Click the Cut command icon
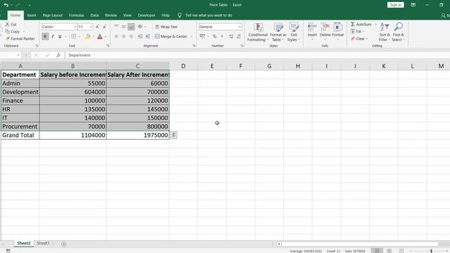The image size is (450, 253). [x=8, y=25]
